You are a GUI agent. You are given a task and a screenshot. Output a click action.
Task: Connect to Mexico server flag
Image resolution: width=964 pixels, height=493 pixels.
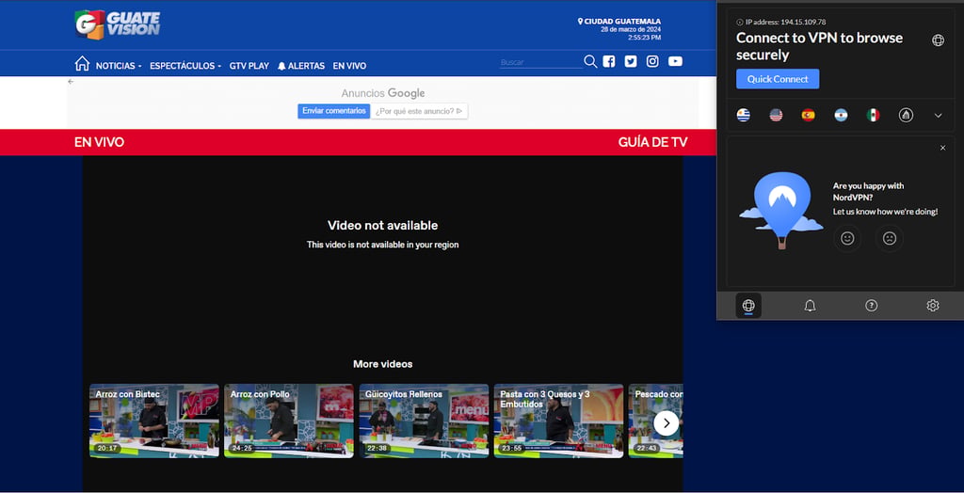[x=873, y=115]
